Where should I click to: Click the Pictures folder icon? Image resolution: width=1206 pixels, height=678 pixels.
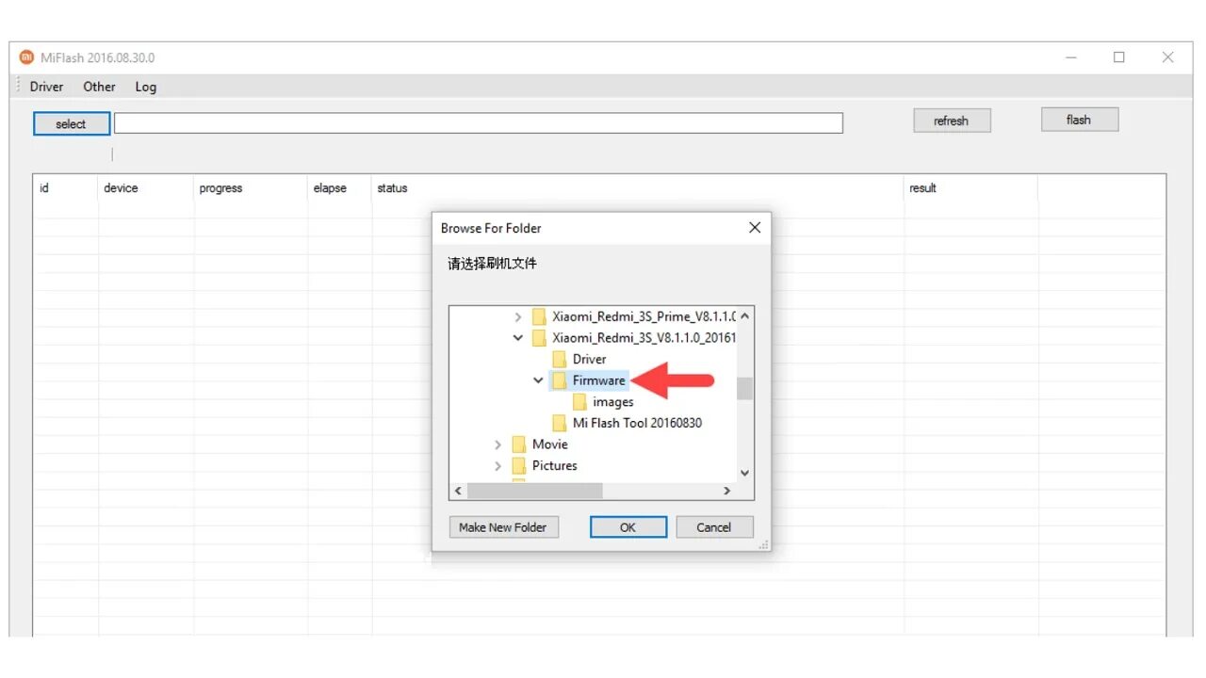click(x=519, y=465)
